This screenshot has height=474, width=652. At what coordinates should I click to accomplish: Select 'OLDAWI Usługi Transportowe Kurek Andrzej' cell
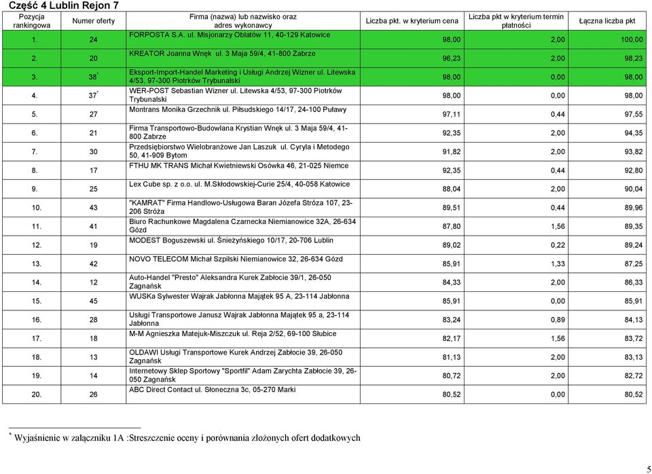pyautogui.click(x=243, y=357)
